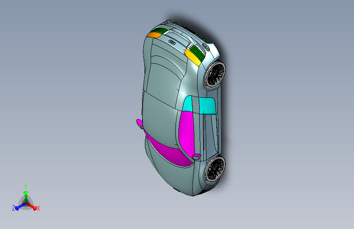Select green vent stripes beside orange light

(159, 31)
